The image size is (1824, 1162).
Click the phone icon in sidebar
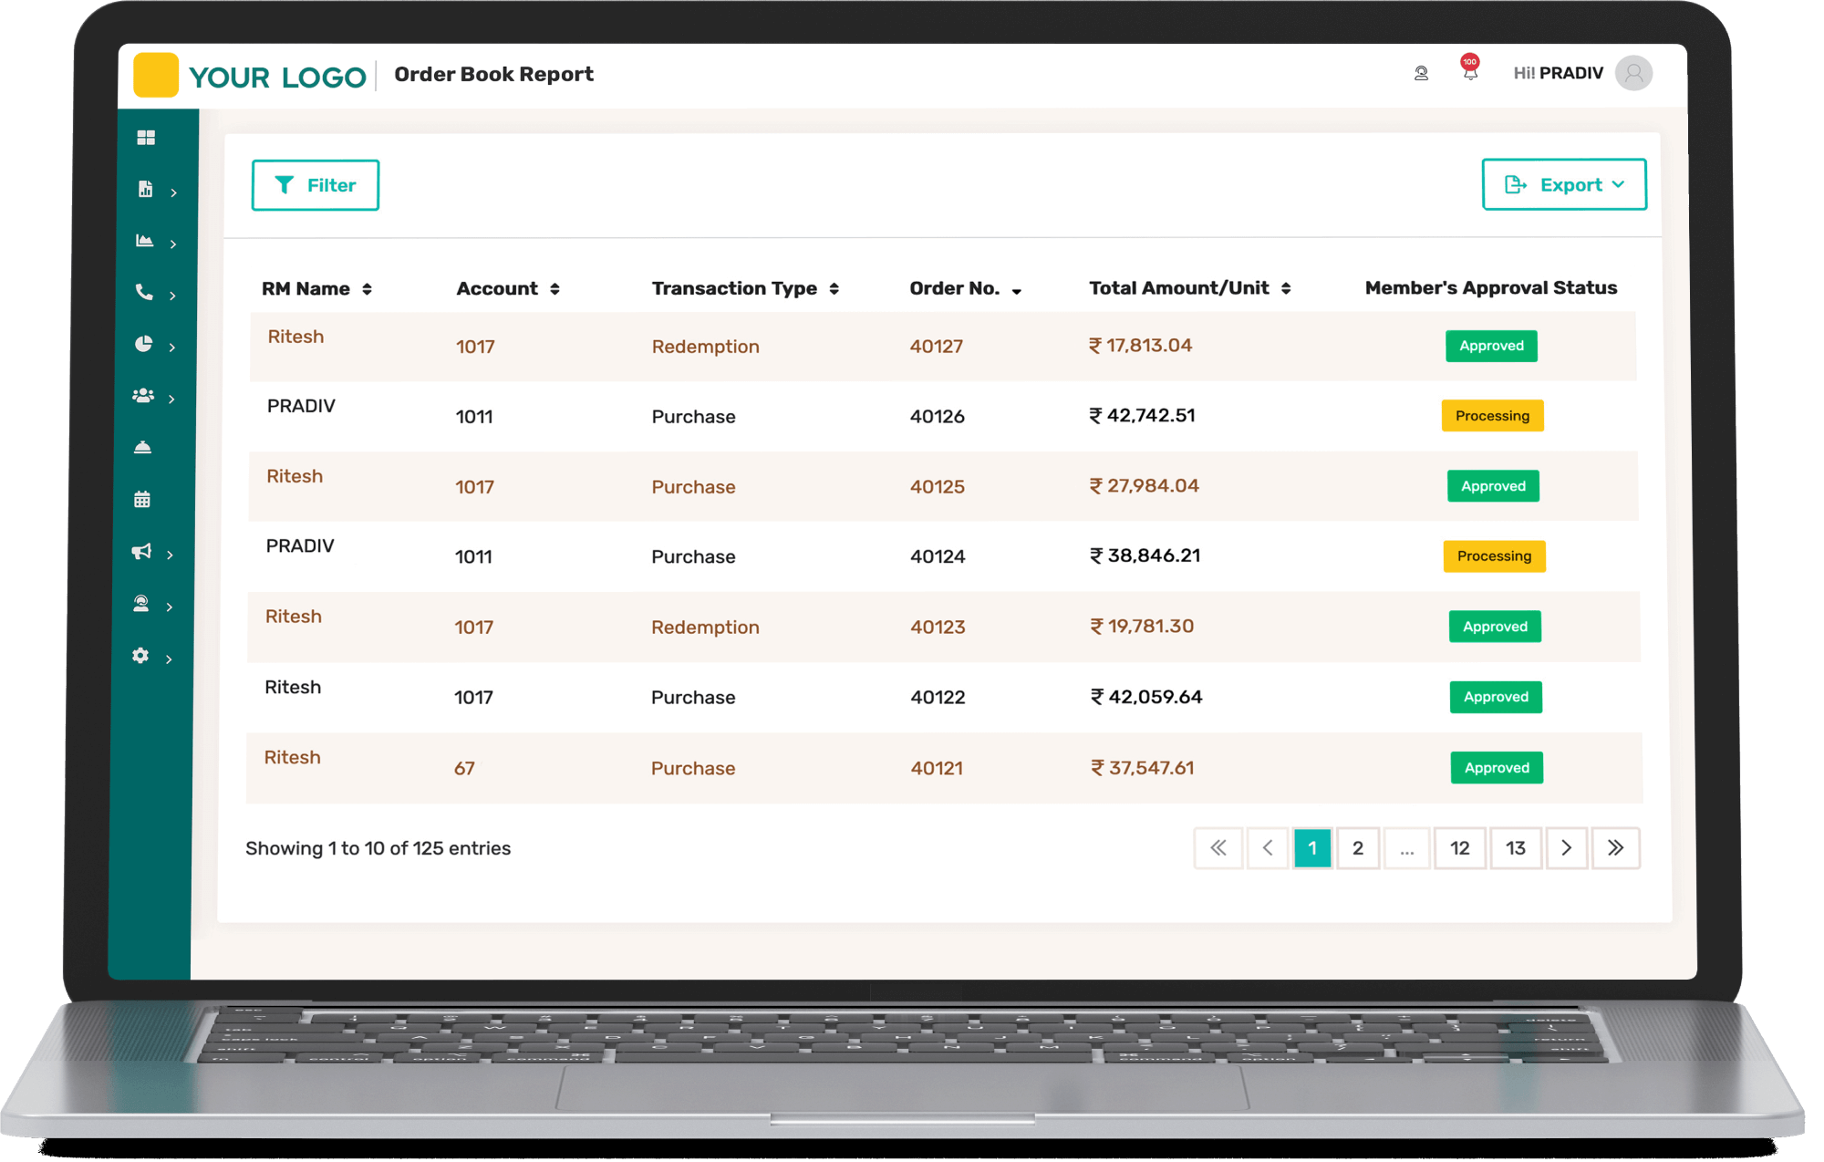(144, 292)
